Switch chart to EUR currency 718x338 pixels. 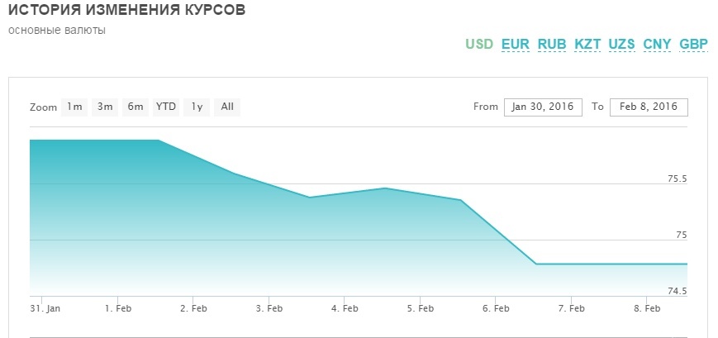point(516,45)
